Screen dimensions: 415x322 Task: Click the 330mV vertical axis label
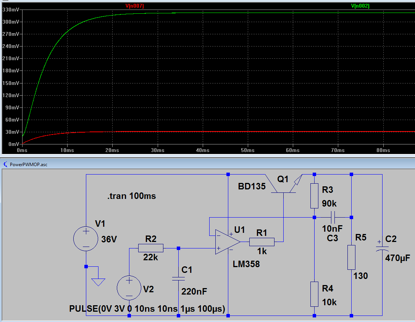point(11,10)
